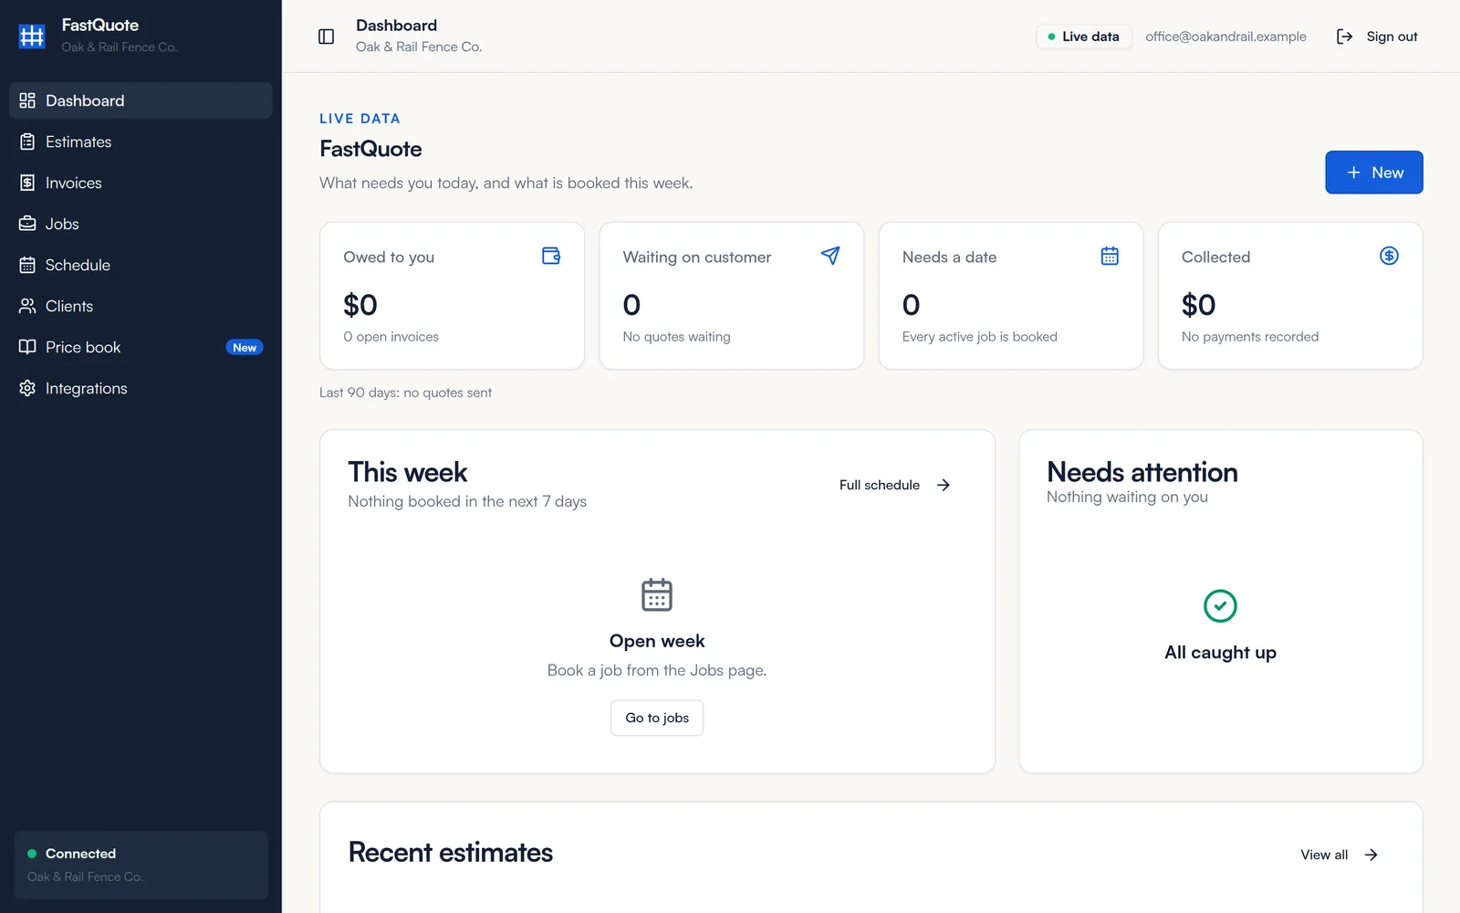Click arrow next to View all

point(1371,855)
